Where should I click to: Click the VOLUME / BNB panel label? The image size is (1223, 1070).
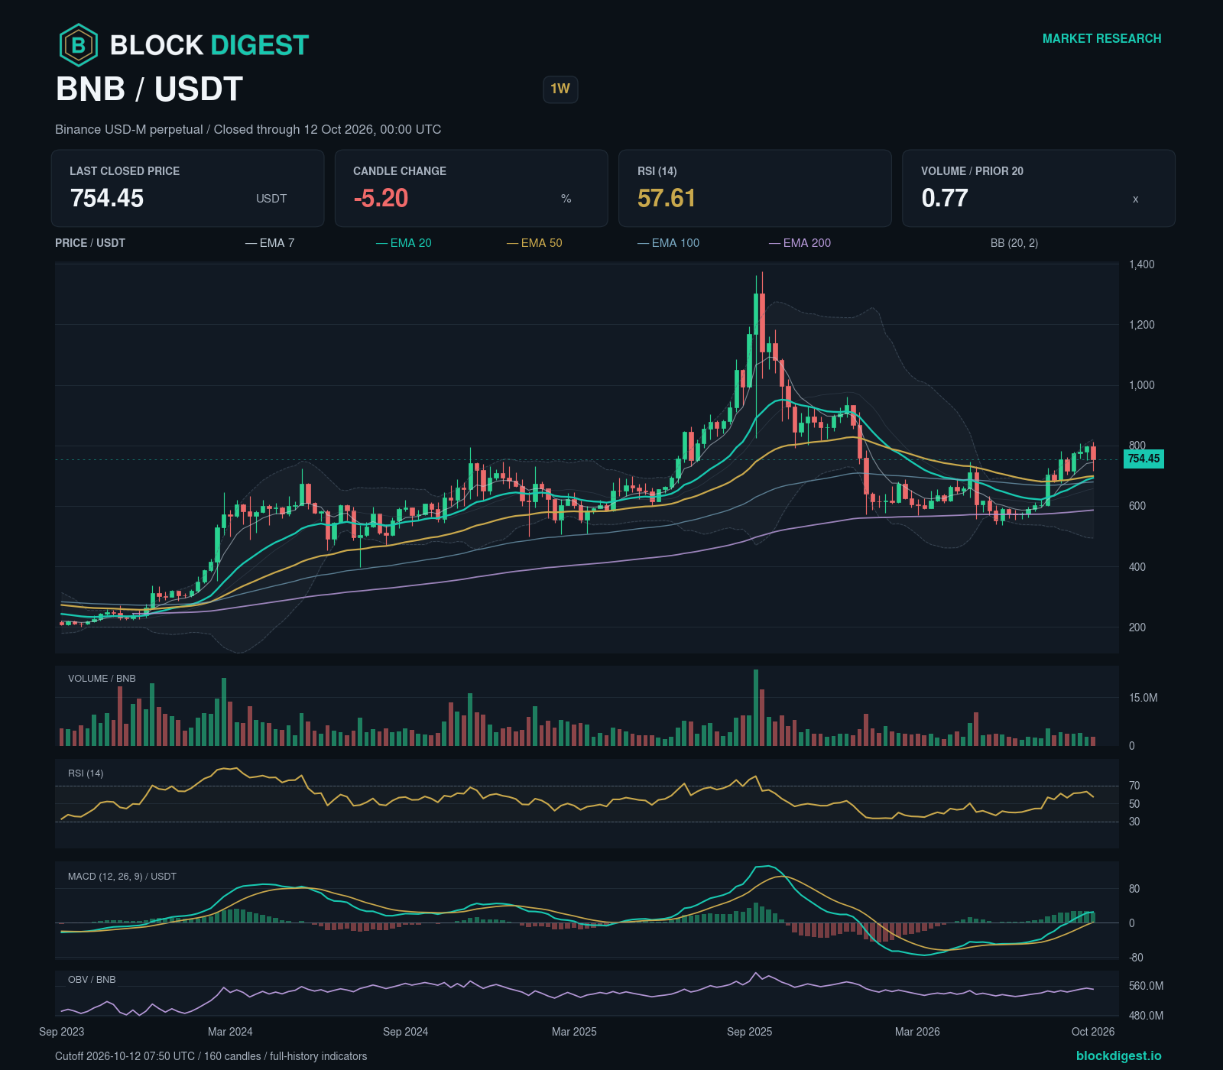coord(102,679)
